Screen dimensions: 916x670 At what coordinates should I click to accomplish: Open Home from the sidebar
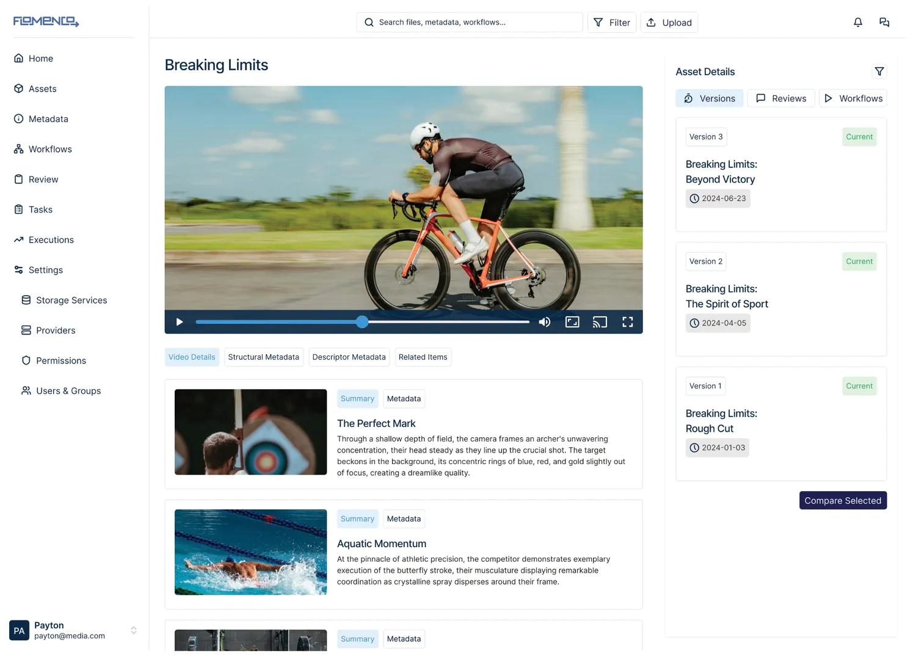(34, 59)
